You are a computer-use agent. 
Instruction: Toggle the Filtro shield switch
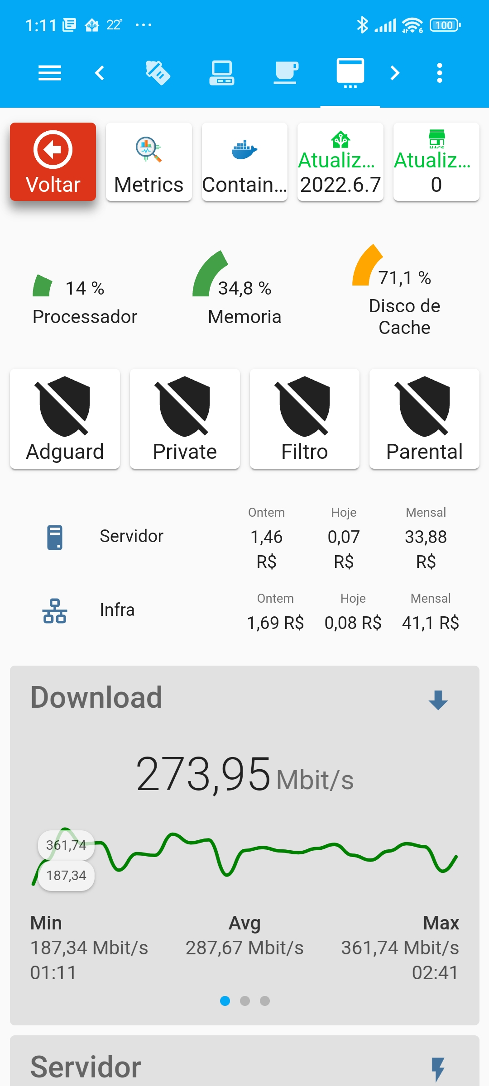pos(305,419)
